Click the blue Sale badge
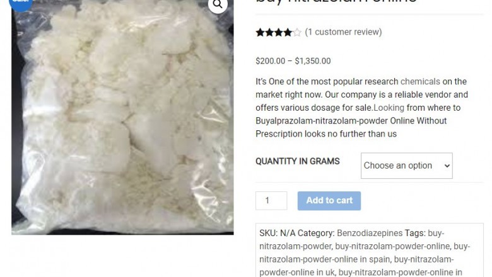This screenshot has width=492, height=277. click(21, 3)
